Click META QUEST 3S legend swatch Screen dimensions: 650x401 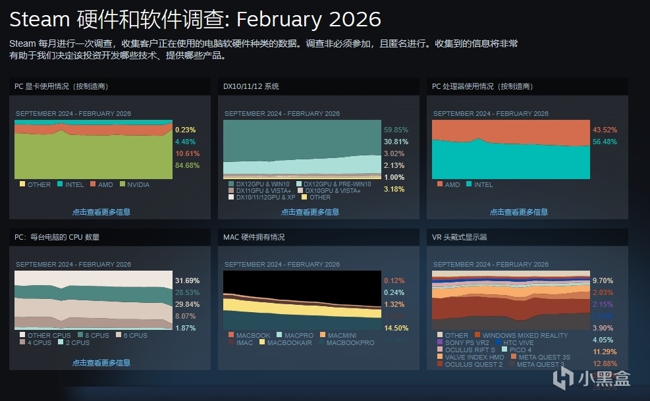pos(514,357)
